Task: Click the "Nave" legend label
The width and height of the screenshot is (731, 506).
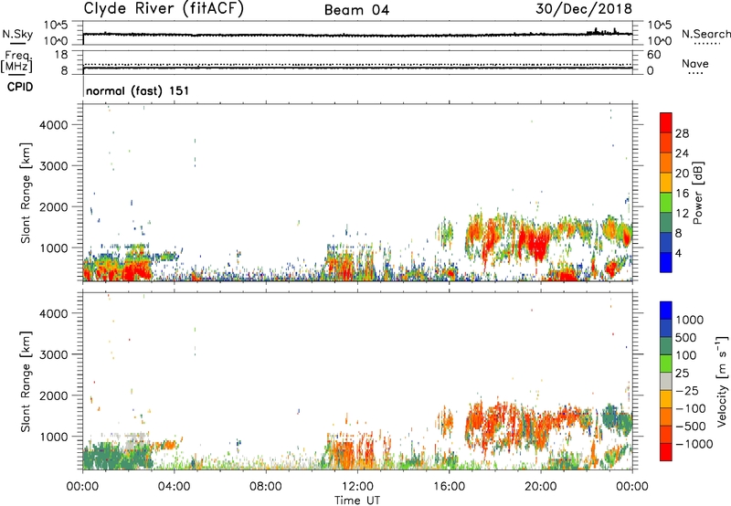Action: pos(695,63)
